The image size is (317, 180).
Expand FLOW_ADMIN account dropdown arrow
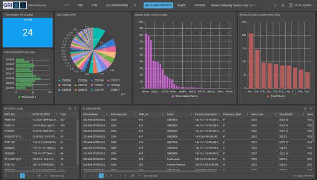(314, 5)
